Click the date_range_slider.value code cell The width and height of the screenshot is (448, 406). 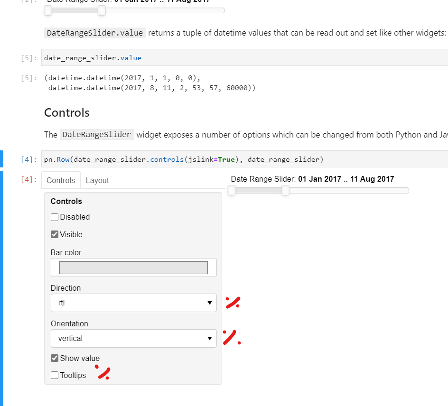click(x=92, y=57)
